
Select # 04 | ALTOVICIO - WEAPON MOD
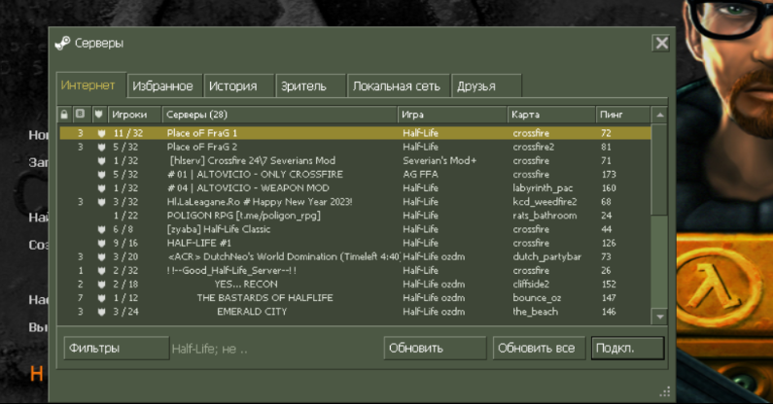click(355, 188)
